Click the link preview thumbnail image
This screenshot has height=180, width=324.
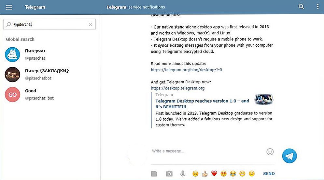[264, 99]
